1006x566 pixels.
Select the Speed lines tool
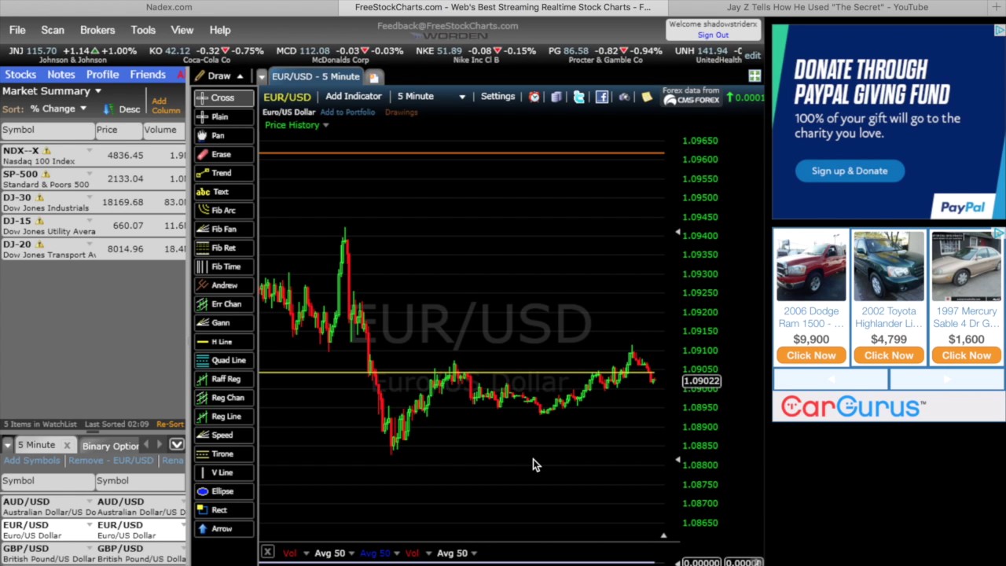click(x=224, y=435)
